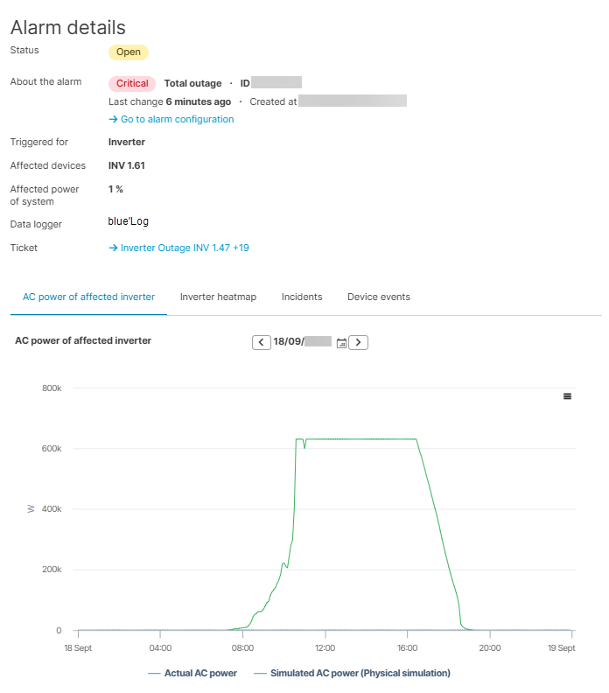Image resolution: width=609 pixels, height=693 pixels.
Task: Go to the previous day in chart
Action: point(262,342)
